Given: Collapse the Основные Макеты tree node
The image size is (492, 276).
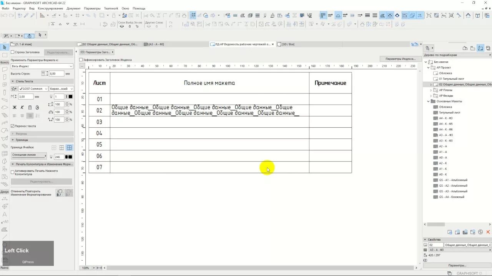Looking at the screenshot, I should (428, 101).
